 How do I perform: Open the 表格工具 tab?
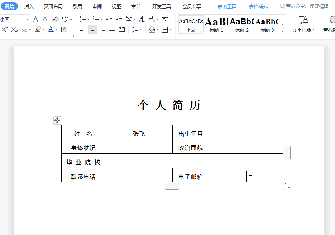(227, 7)
